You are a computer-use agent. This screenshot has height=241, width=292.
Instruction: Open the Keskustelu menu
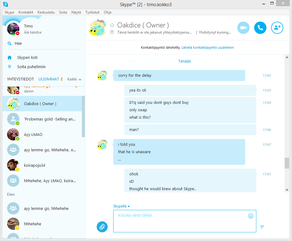click(x=46, y=12)
